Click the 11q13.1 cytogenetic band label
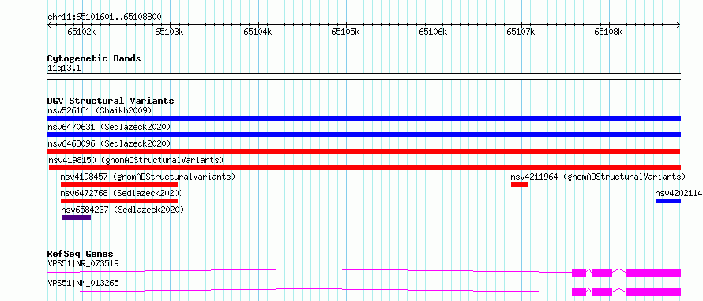 64,69
